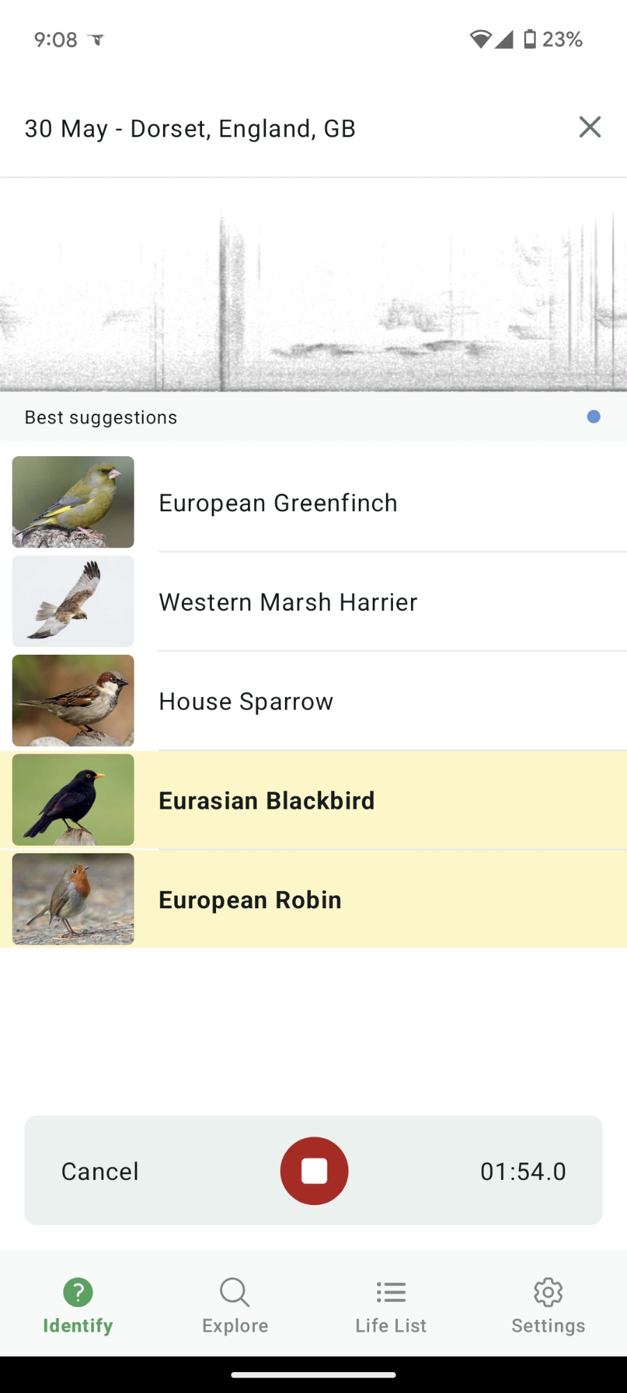Tap the battery status icon
Screen dimensions: 627x1393
[530, 39]
